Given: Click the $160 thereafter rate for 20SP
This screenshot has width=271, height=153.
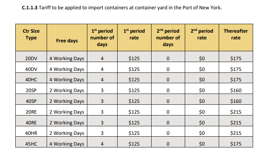Looking at the screenshot, I should click(236, 90).
